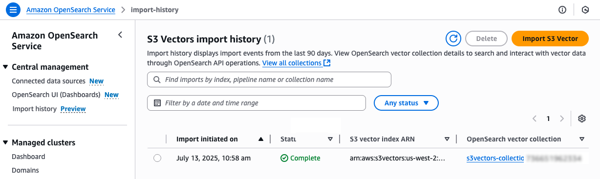
Task: Sort ascending by Import initiated on
Action: pyautogui.click(x=261, y=139)
